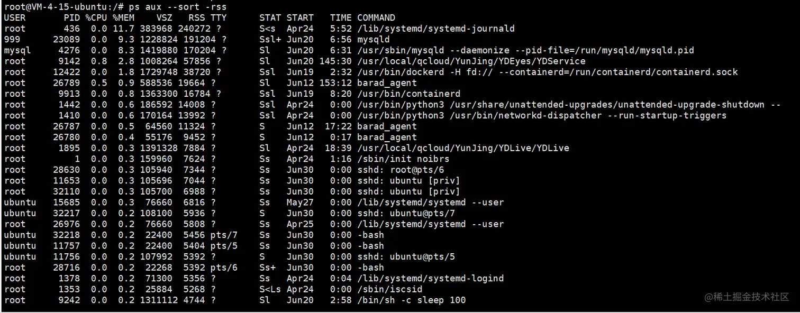Image resolution: width=800 pixels, height=313 pixels.
Task: Click the /bin/sh -c sleep 100 command
Action: tap(411, 300)
